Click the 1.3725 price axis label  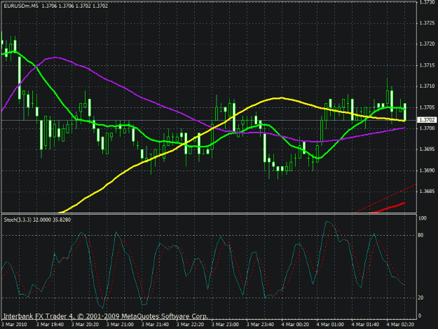pos(427,23)
